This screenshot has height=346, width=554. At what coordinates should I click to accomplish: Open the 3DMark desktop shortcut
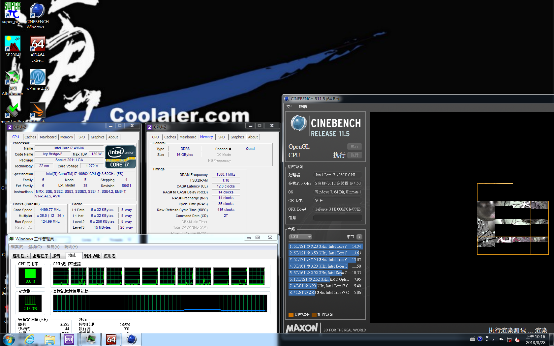point(37,112)
